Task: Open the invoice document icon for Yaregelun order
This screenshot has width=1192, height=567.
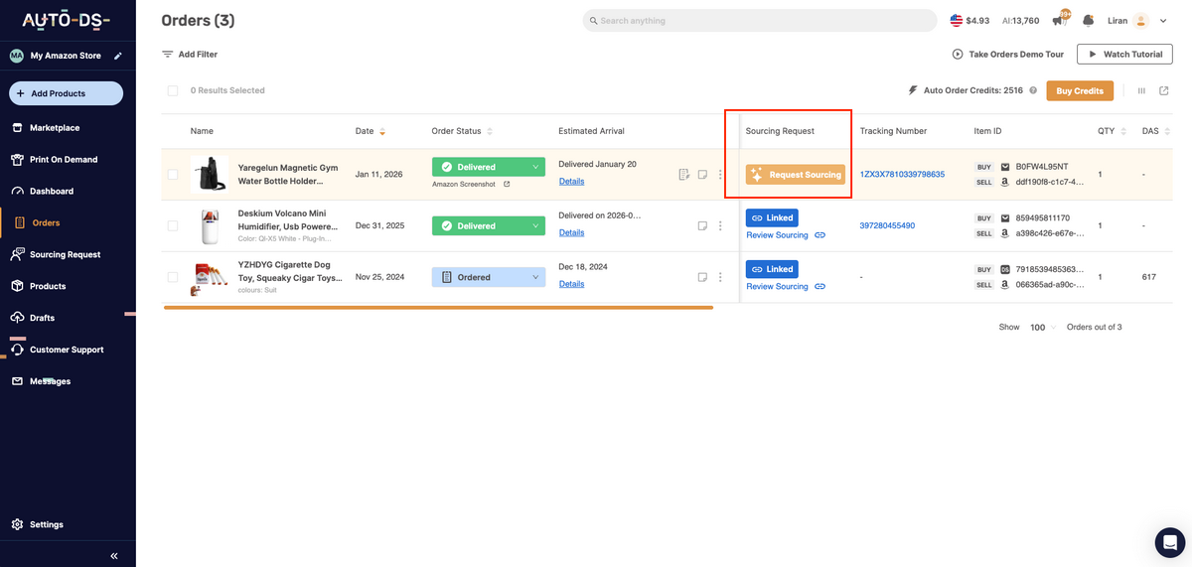Action: coord(683,175)
